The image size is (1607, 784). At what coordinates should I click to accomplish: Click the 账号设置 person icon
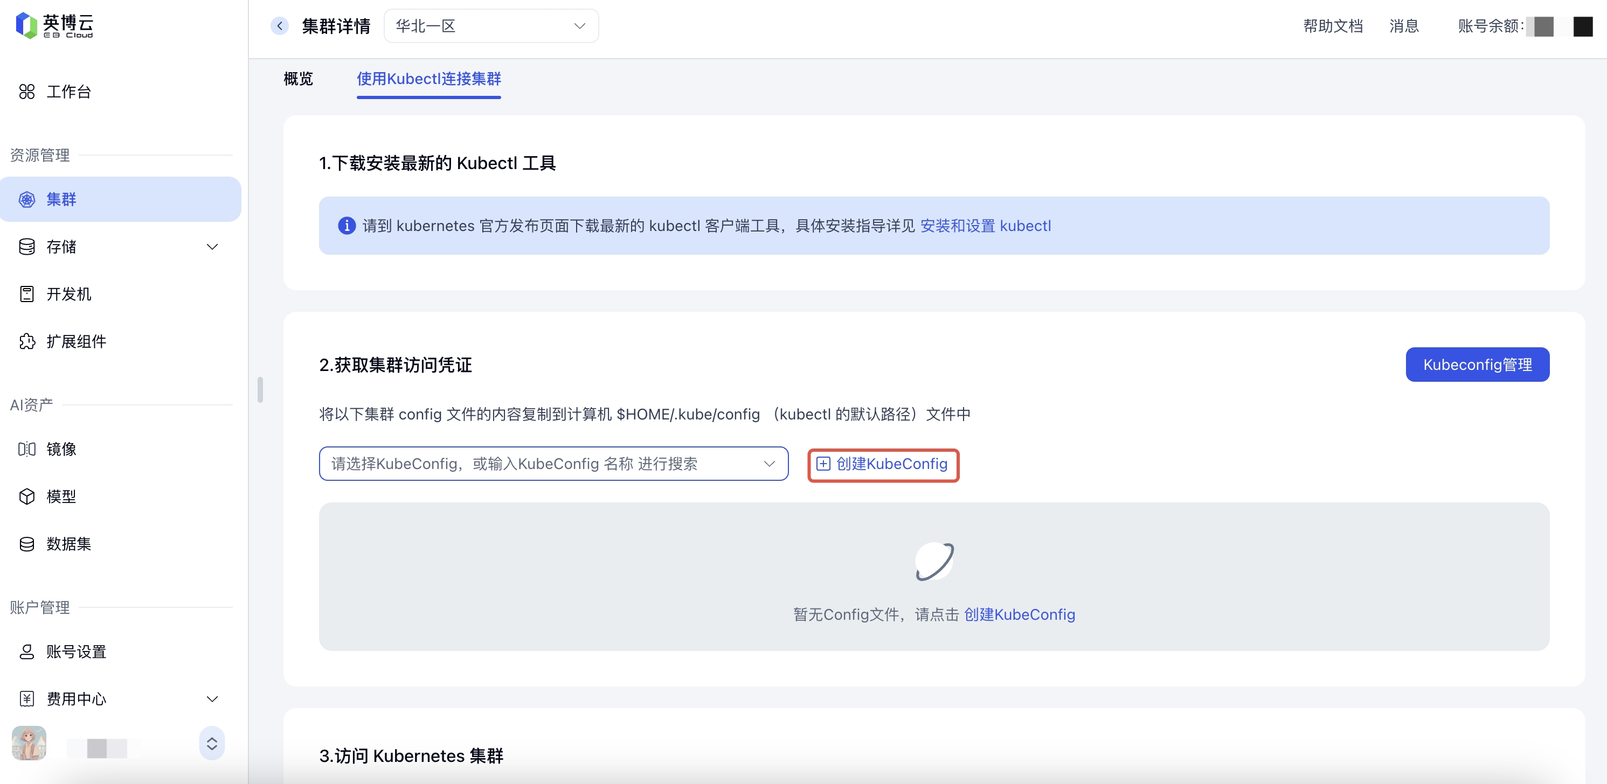click(27, 651)
